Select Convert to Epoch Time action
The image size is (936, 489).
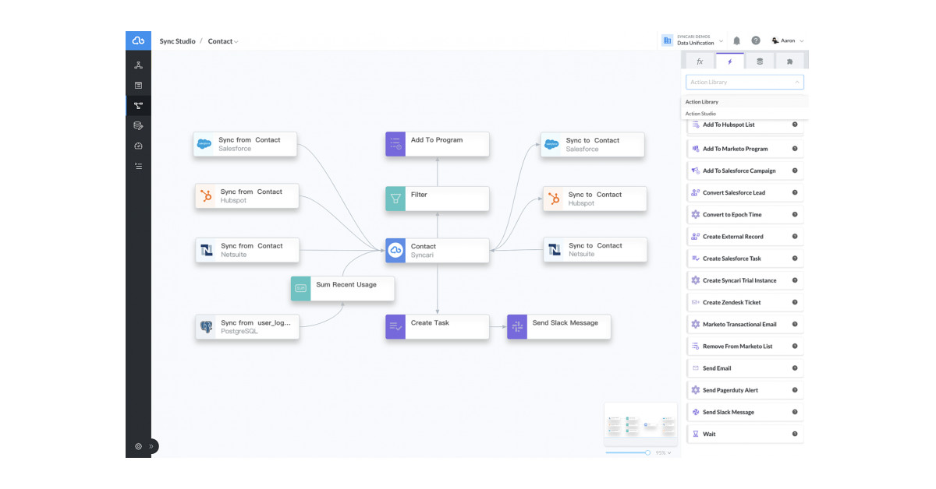[745, 214]
